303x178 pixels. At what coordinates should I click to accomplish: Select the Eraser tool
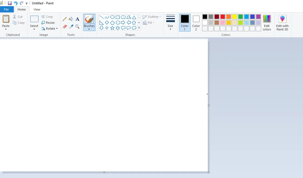[x=65, y=27]
